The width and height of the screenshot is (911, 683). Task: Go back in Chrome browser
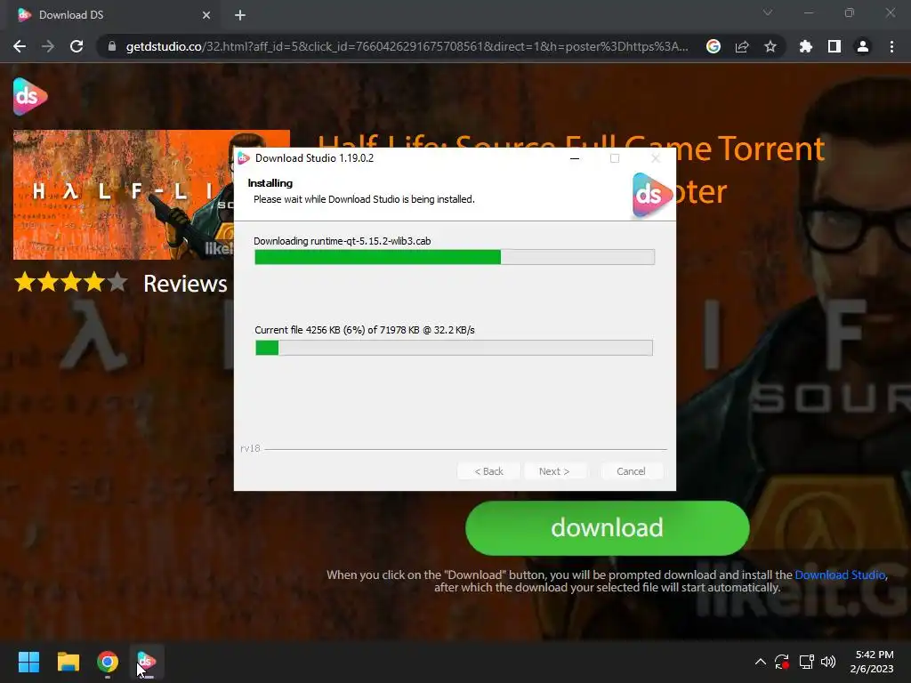pos(20,46)
